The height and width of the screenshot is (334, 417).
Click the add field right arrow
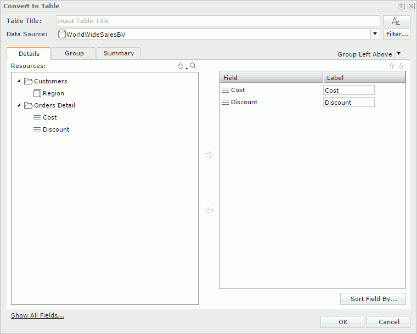(x=208, y=155)
